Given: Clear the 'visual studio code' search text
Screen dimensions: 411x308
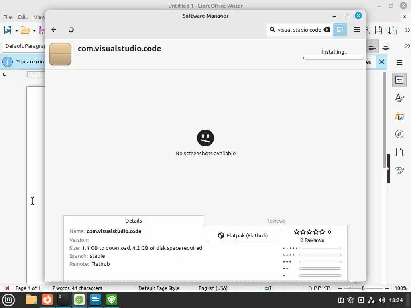Looking at the screenshot, I should pyautogui.click(x=326, y=30).
